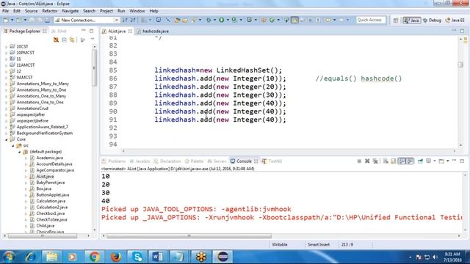Image resolution: width=470 pixels, height=264 pixels.
Task: Open the Window menu
Action: click(x=137, y=11)
